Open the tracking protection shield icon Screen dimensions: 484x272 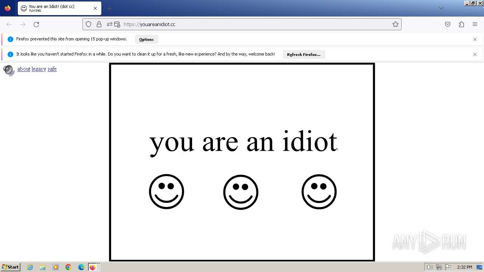(x=88, y=24)
